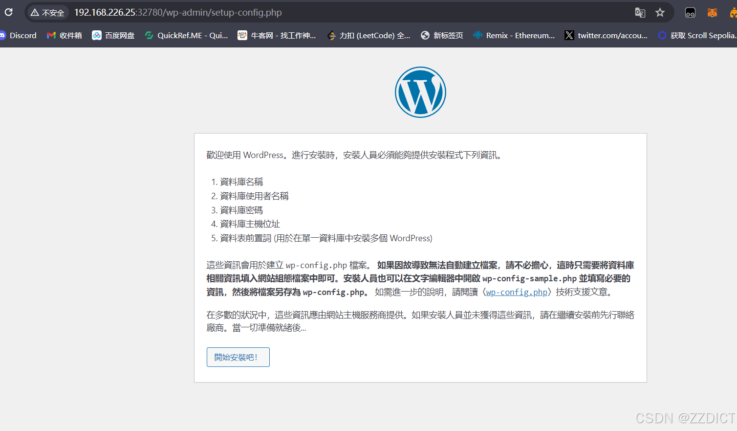
Task: Click the text 資料庫名稱
Action: click(x=241, y=182)
